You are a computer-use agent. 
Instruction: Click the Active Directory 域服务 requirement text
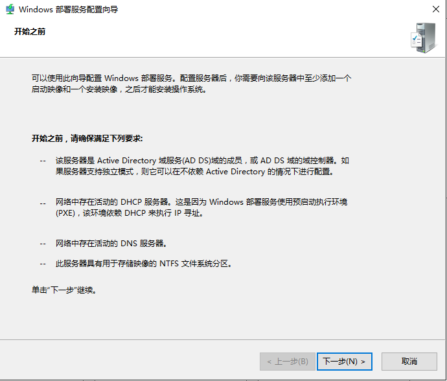[x=202, y=166]
